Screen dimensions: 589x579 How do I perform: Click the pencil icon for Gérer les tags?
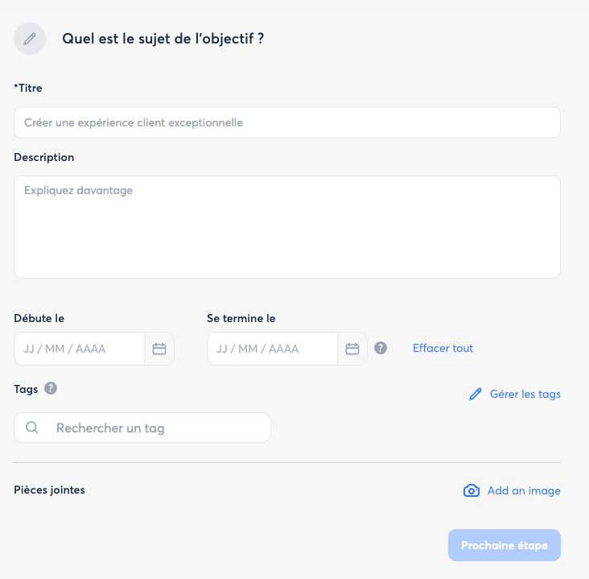(x=476, y=394)
